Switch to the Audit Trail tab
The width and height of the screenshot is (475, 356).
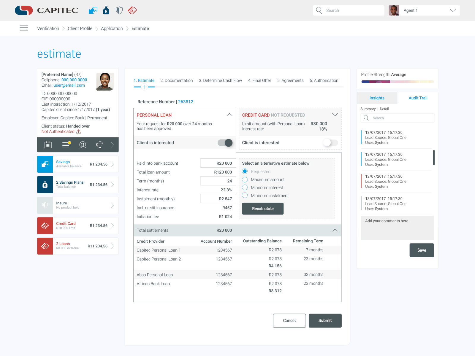[x=418, y=98]
